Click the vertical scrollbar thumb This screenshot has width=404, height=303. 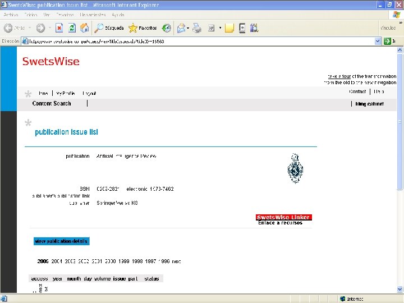(x=400, y=121)
